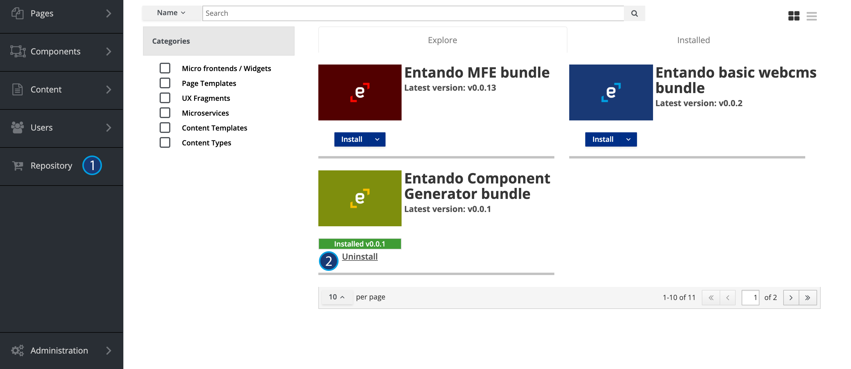Open Entando MFE bundle install version dropdown
This screenshot has width=851, height=369.
pos(377,139)
